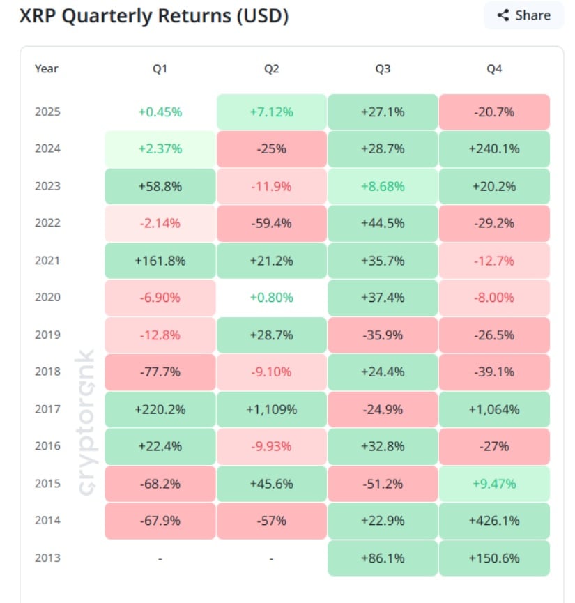Click the 2018 Q1 cell showing -77.7%
The image size is (575, 603).
[x=160, y=372]
